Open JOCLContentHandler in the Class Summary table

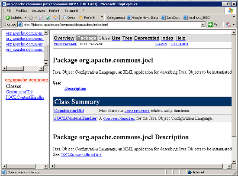pos(75,118)
